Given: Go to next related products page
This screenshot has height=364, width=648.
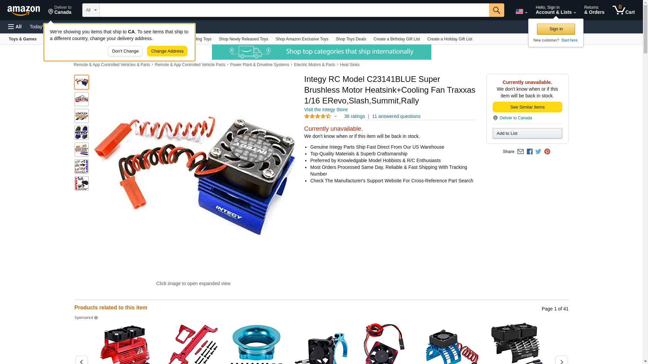Looking at the screenshot, I should (x=561, y=361).
